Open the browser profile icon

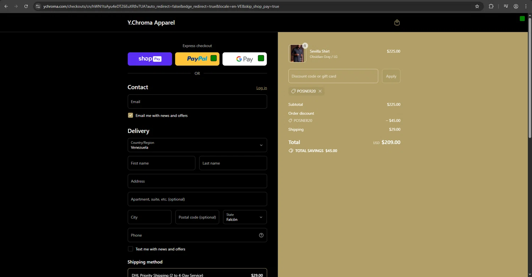(x=516, y=6)
